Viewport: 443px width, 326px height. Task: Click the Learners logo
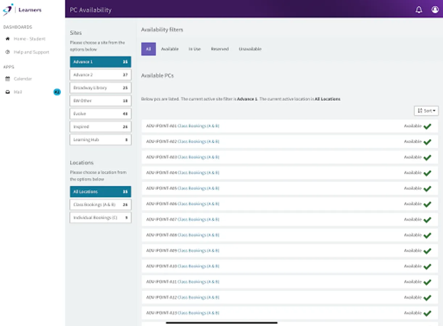[x=22, y=10]
